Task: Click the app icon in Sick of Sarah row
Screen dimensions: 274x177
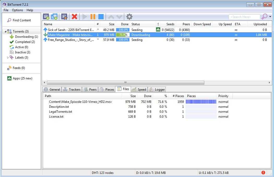Action: point(158,30)
